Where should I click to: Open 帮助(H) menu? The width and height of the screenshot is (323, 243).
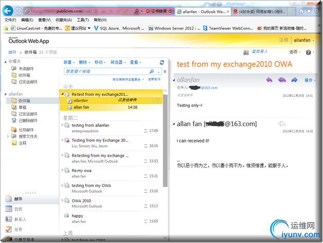point(100,20)
